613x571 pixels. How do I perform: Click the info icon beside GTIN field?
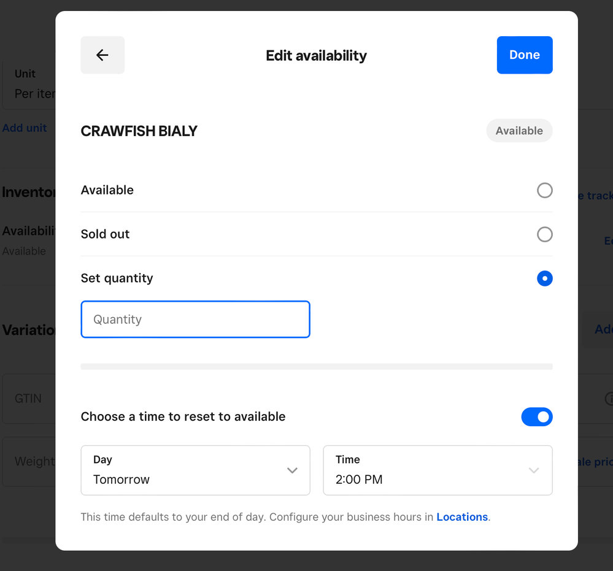609,399
